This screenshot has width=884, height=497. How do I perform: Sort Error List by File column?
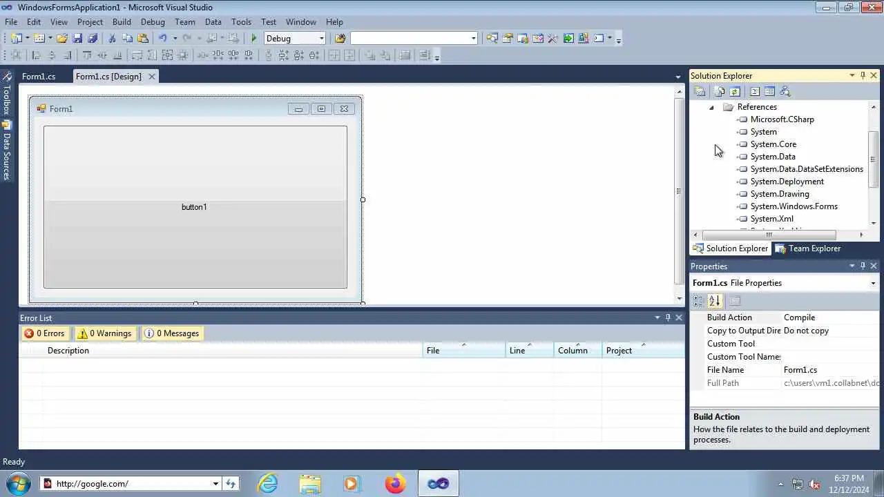tap(463, 351)
